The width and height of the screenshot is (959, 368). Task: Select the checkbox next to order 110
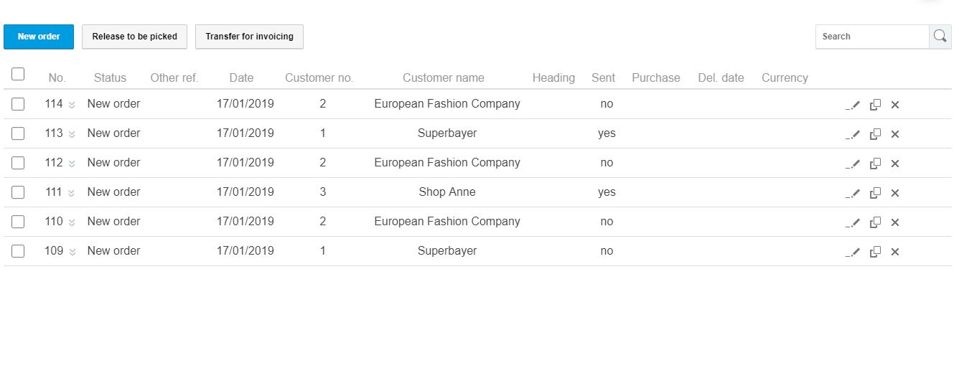[18, 222]
